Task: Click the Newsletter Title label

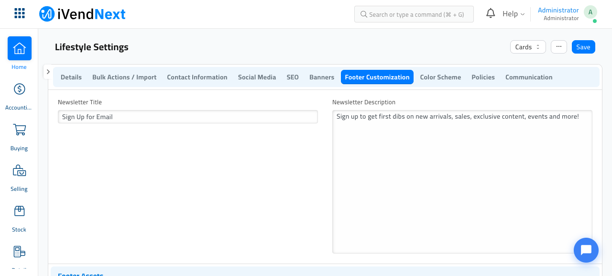Action: click(x=80, y=102)
